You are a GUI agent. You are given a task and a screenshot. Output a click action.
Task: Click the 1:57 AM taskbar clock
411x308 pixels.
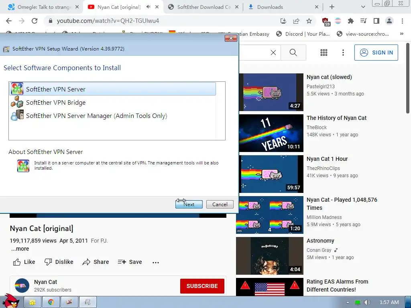point(389,302)
